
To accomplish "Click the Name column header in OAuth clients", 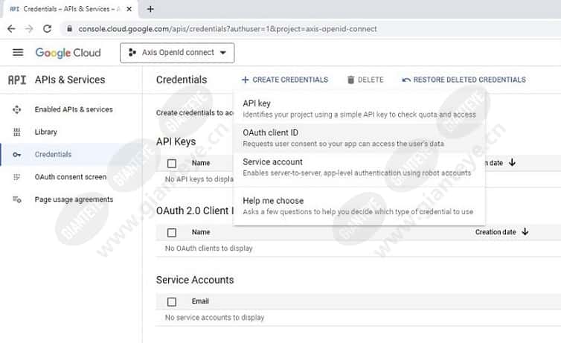I will (x=201, y=232).
